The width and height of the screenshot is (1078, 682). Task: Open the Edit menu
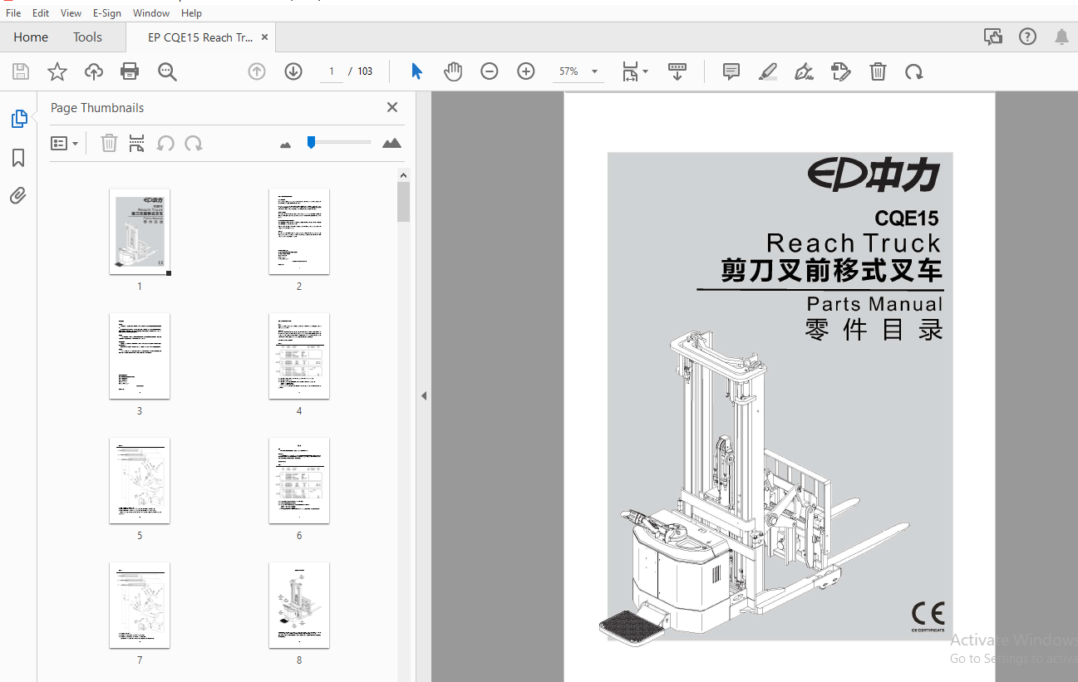(x=41, y=13)
